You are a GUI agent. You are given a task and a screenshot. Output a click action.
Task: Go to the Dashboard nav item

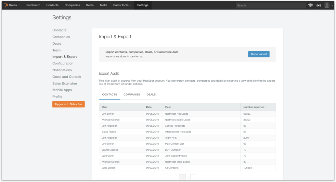pyautogui.click(x=33, y=5)
